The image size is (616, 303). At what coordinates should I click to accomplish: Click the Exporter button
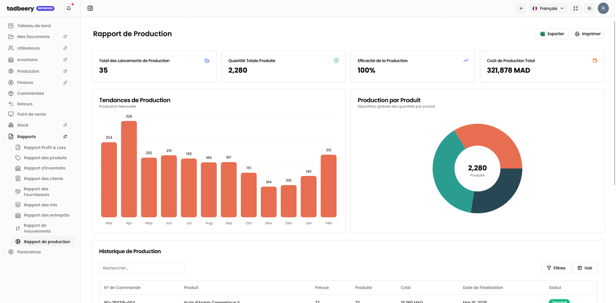[551, 34]
